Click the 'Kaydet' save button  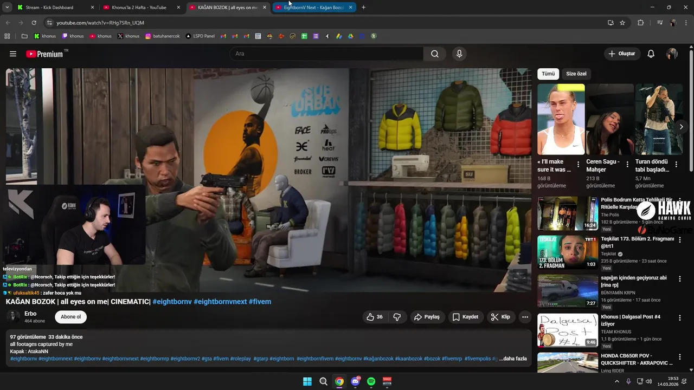pyautogui.click(x=465, y=317)
